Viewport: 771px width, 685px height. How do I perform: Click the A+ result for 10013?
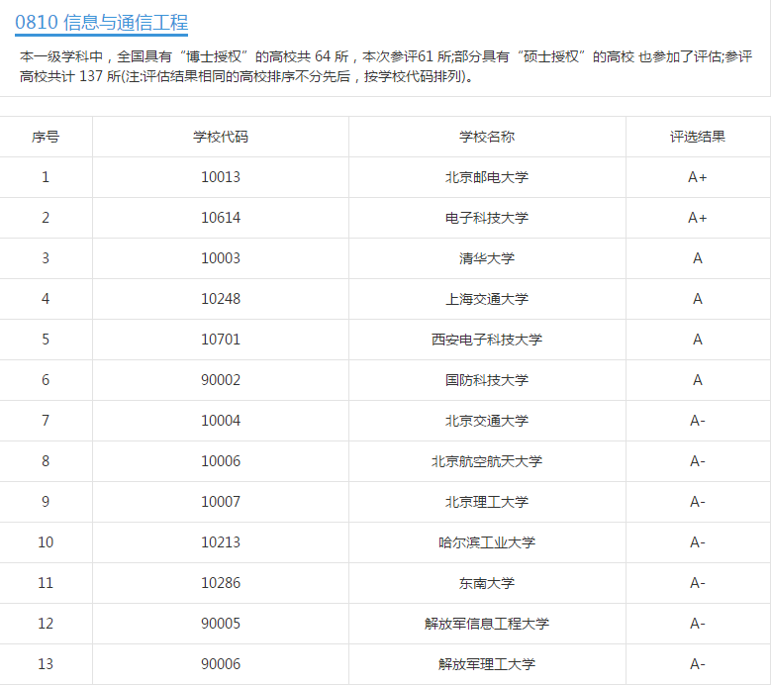[x=697, y=177]
